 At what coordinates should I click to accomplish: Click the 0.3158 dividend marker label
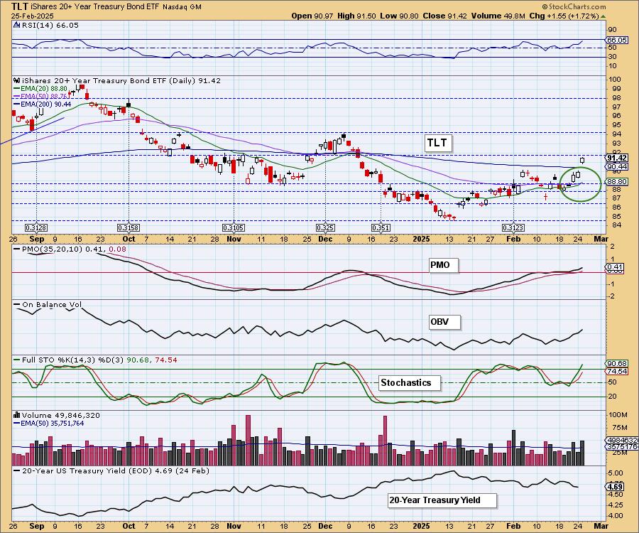point(129,228)
